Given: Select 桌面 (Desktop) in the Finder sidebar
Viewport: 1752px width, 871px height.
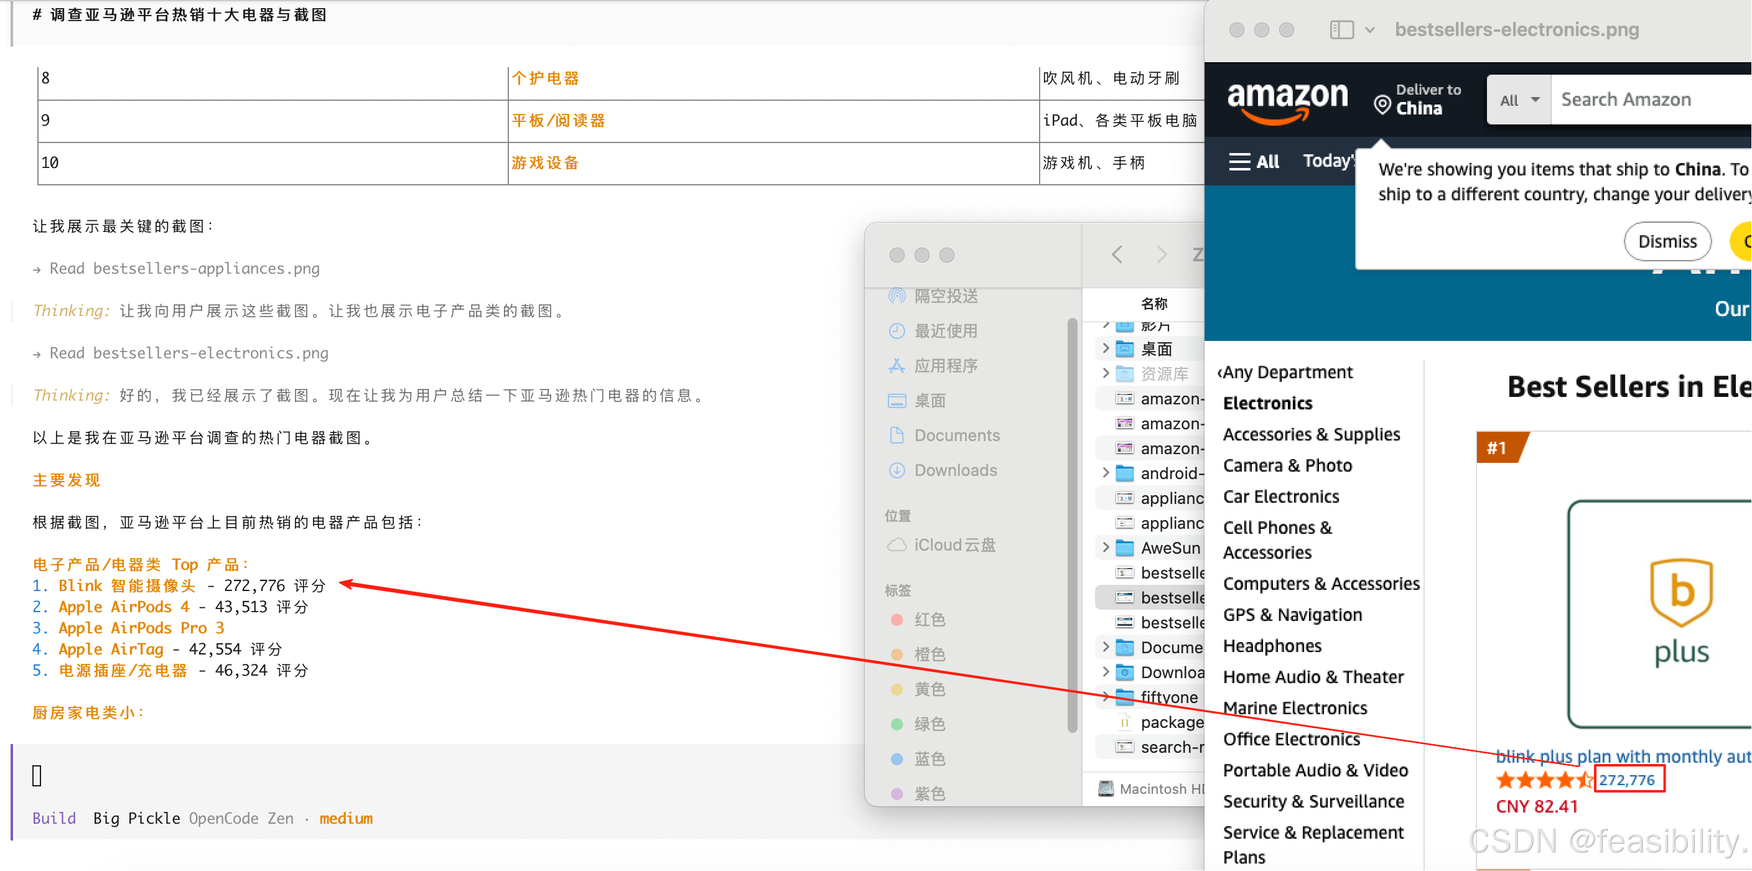Looking at the screenshot, I should pos(930,401).
